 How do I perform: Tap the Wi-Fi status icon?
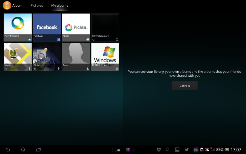(207, 150)
